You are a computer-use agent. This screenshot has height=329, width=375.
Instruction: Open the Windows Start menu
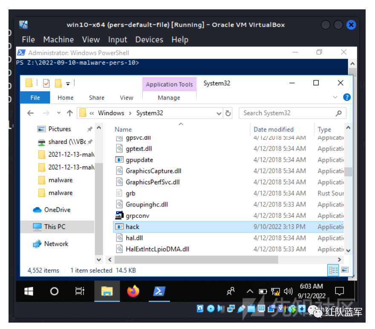29,291
